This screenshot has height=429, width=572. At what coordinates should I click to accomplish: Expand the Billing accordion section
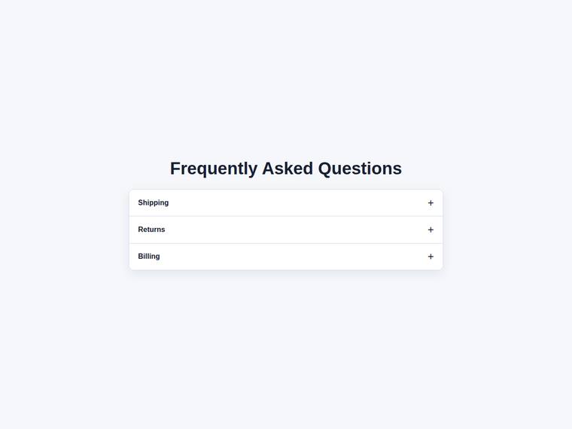point(286,257)
